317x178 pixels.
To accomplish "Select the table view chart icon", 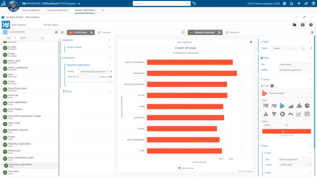I will click(307, 114).
